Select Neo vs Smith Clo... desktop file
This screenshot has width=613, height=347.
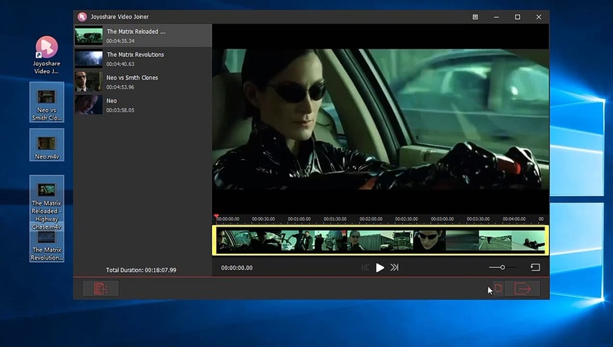[47, 102]
